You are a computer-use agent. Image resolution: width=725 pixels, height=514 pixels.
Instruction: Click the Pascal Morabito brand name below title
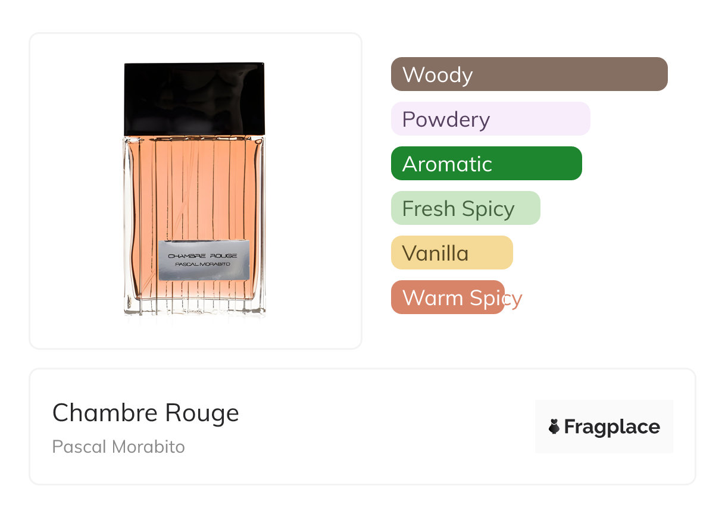pyautogui.click(x=118, y=447)
